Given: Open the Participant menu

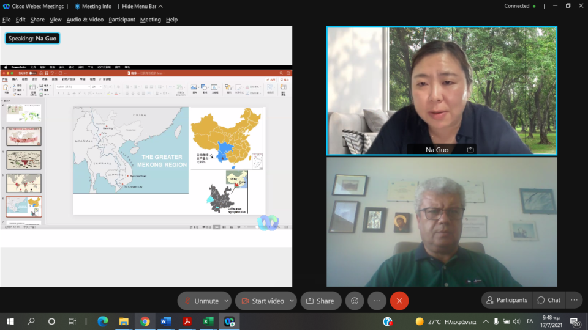Looking at the screenshot, I should 122,20.
